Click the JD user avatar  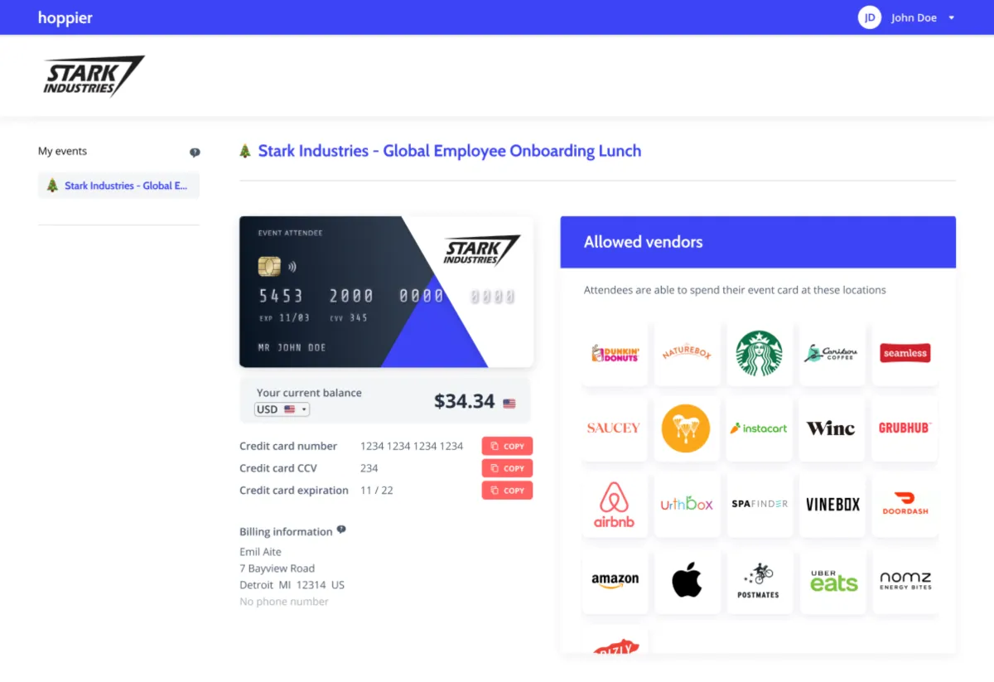click(870, 17)
